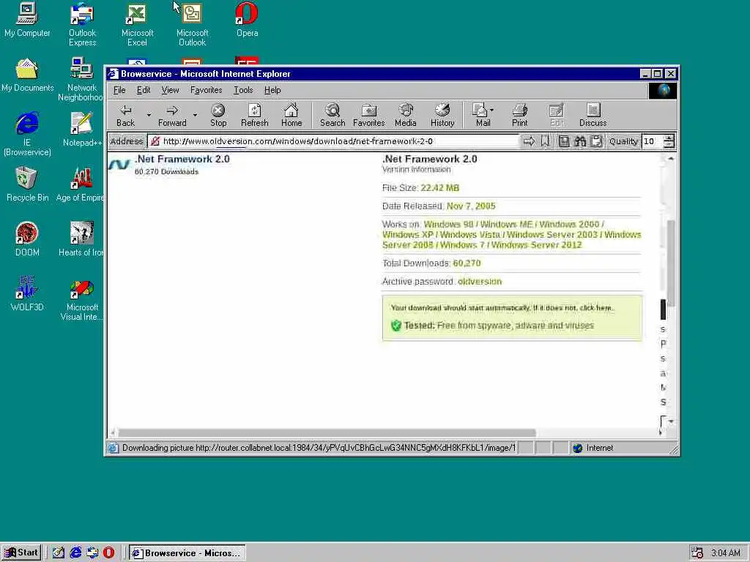Expand the Mail button dropdown arrow

pyautogui.click(x=491, y=110)
